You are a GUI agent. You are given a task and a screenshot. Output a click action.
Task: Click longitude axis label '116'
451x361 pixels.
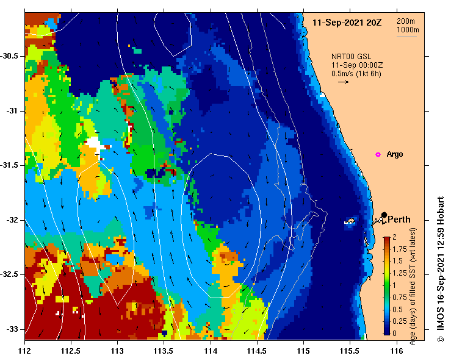pyautogui.click(x=397, y=351)
